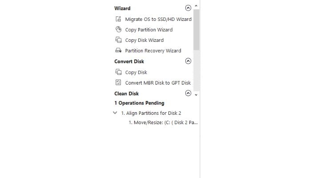311x178 pixels.
Task: Click the Copy Disk icon under Convert Disk
Action: [x=119, y=72]
